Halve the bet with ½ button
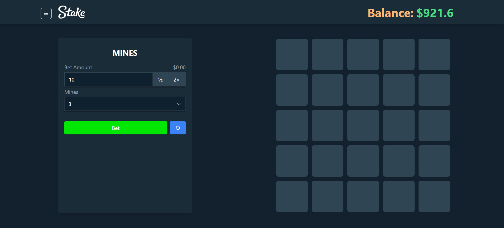The image size is (504, 228). [160, 80]
